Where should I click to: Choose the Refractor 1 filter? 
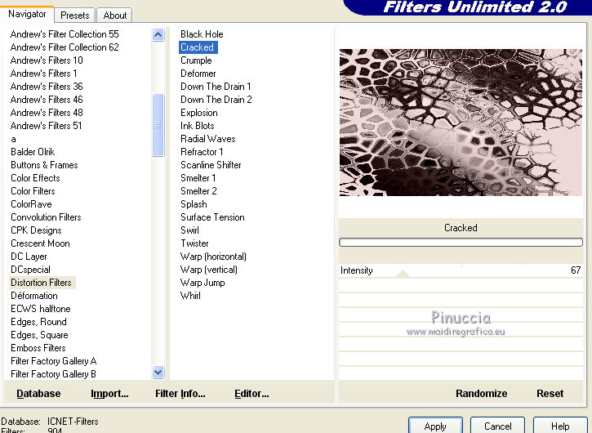(202, 152)
